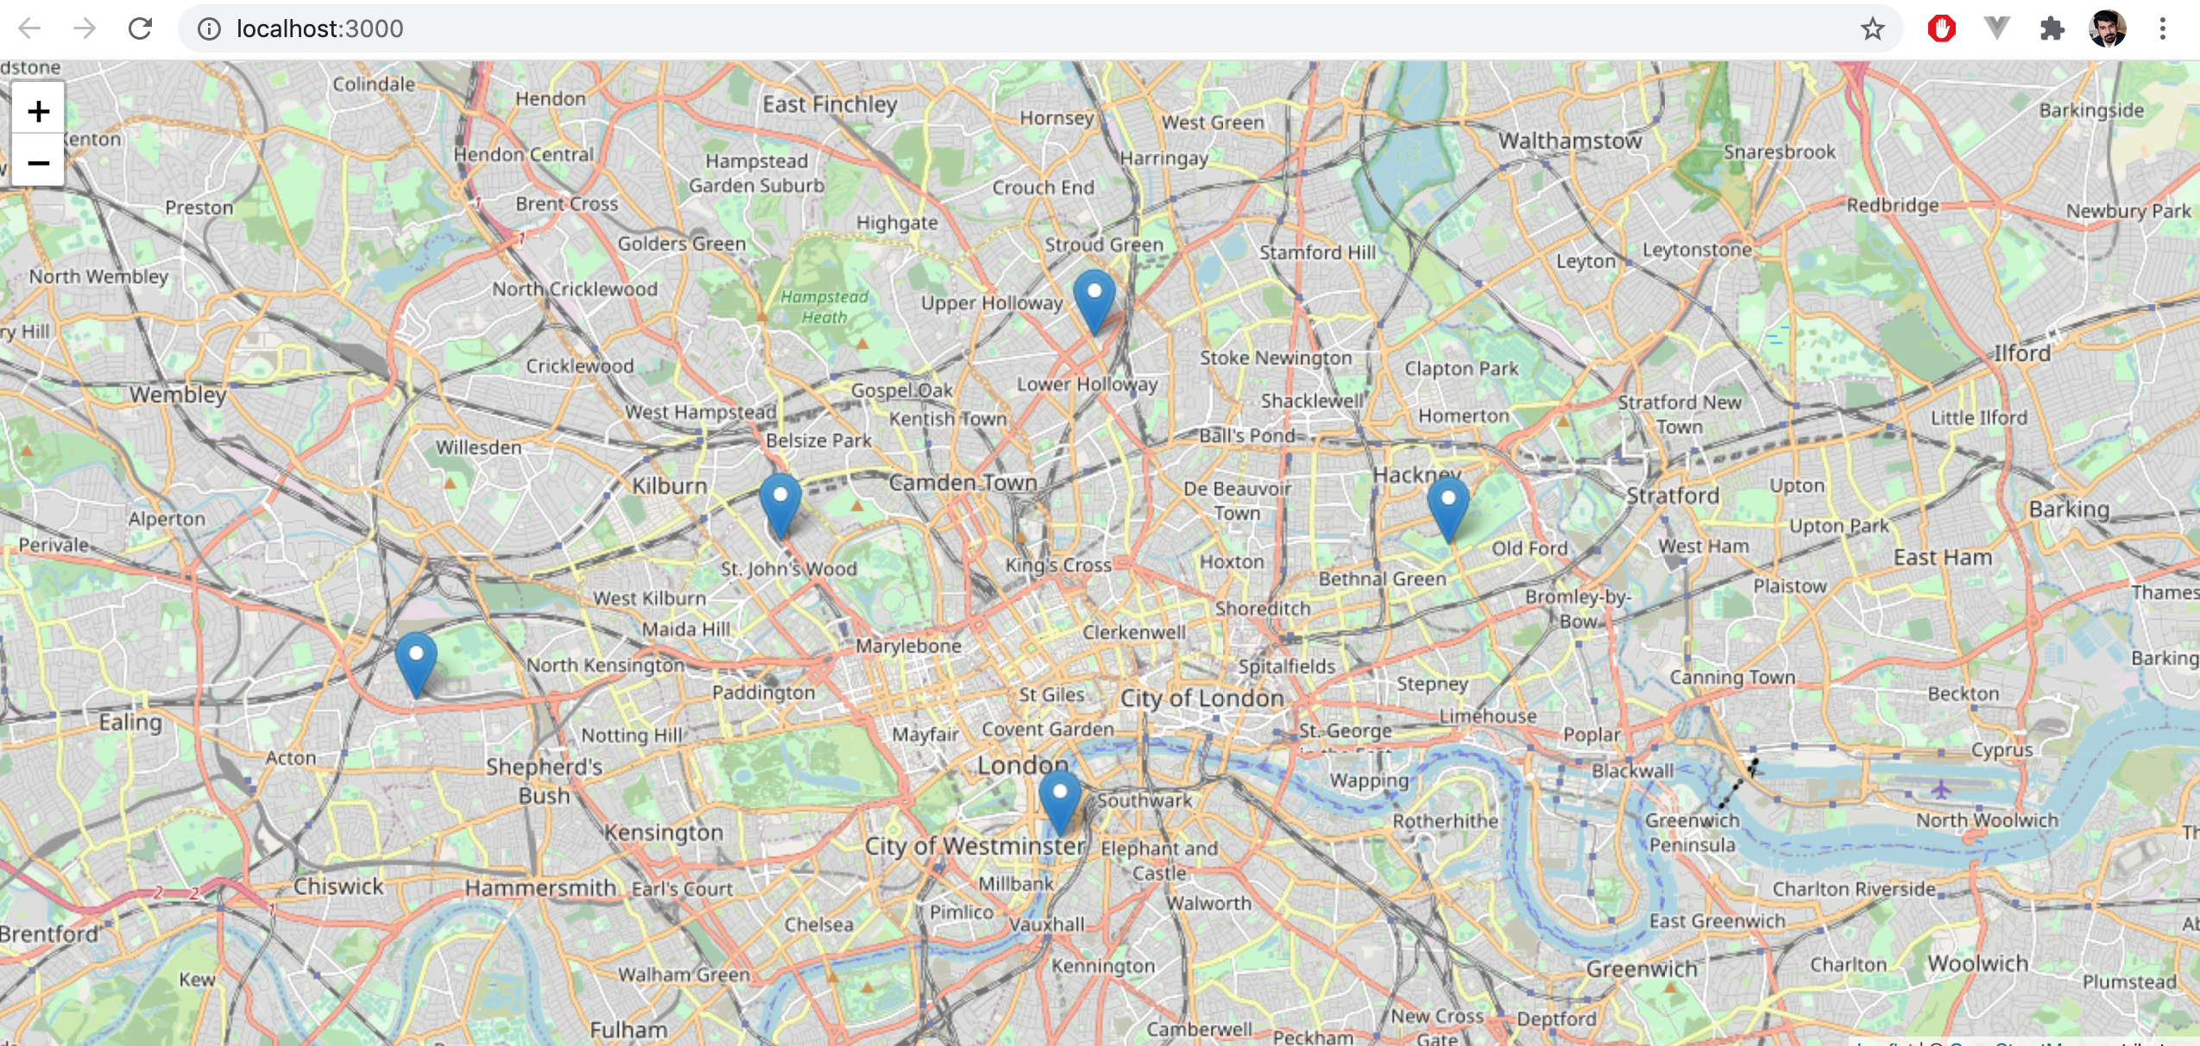Open the Extensions puzzle menu
The width and height of the screenshot is (2200, 1046).
tap(2052, 28)
